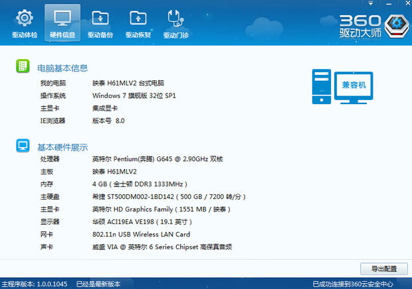
Task: Click the 操作系统 label
Action: [x=52, y=95]
